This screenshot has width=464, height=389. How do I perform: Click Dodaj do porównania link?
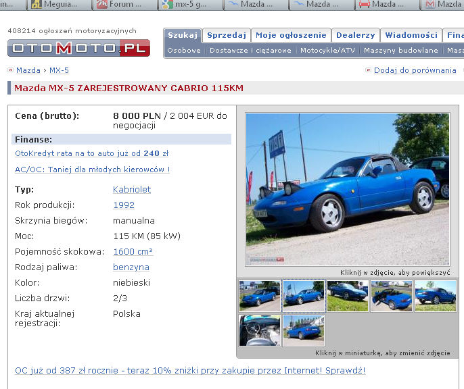[x=415, y=70]
